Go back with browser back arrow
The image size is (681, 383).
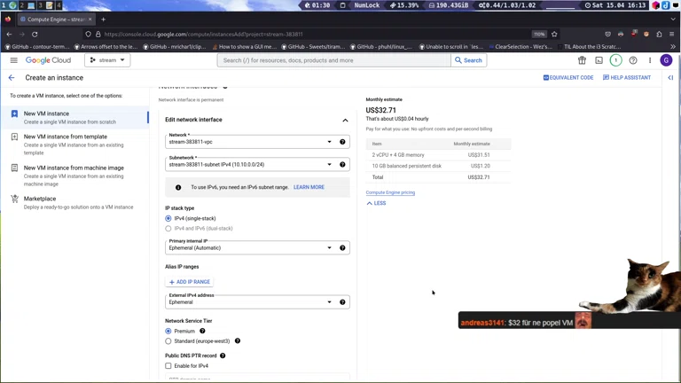tap(9, 35)
